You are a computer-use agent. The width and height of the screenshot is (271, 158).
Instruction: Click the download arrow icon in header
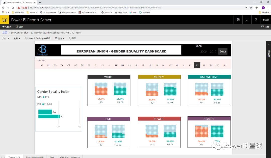point(247,20)
